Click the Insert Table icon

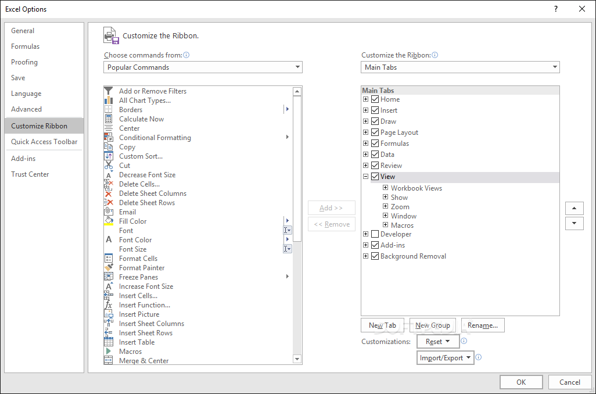pos(108,342)
